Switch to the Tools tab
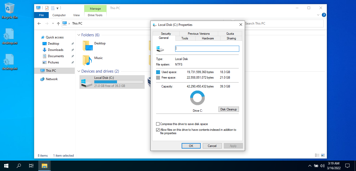356x171 pixels. (185, 38)
